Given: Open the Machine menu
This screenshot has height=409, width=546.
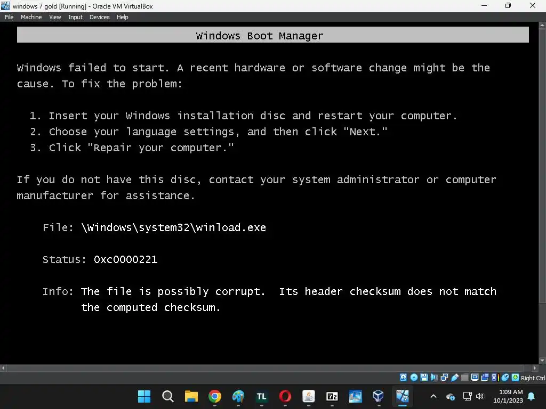Looking at the screenshot, I should coord(31,17).
